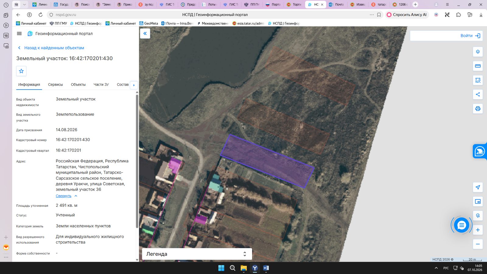487x274 pixels.
Task: Go back to found objects list
Action: (51, 48)
